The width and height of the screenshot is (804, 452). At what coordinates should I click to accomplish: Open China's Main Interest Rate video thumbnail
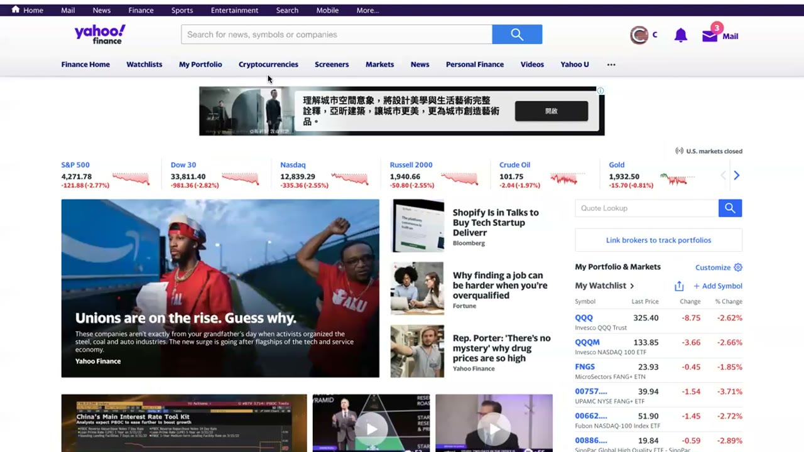184,423
